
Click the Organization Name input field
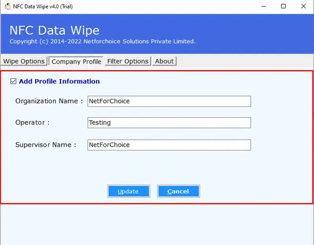click(169, 101)
